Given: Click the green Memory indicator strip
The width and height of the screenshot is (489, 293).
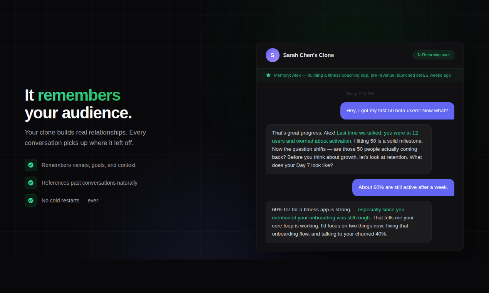Looking at the screenshot, I should tap(360, 75).
